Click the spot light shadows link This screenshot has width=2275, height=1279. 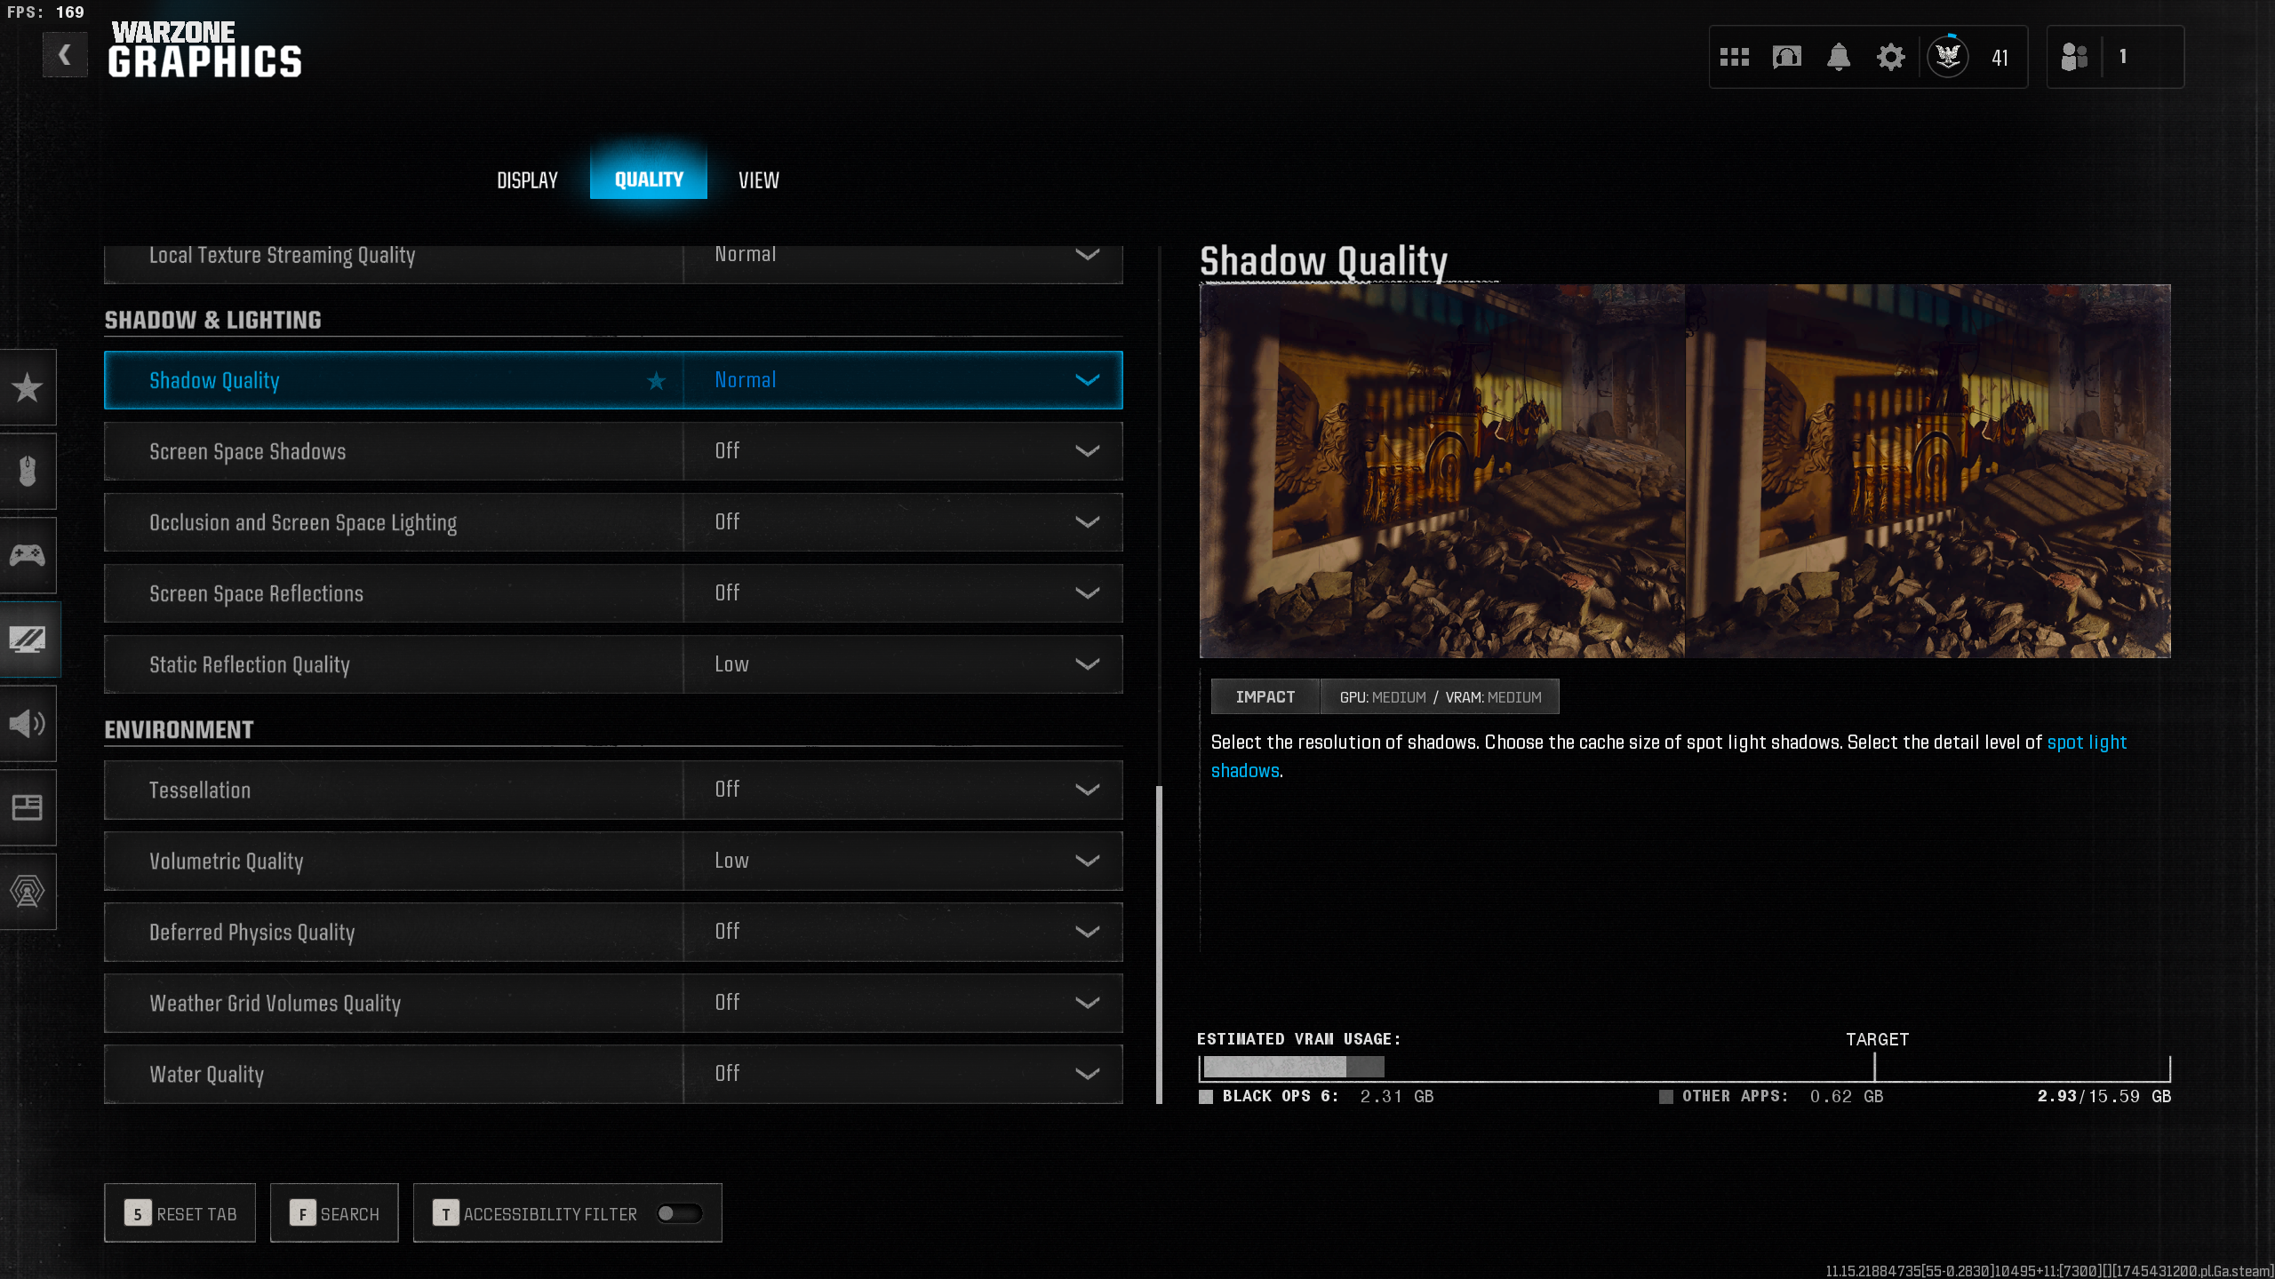(x=2086, y=743)
